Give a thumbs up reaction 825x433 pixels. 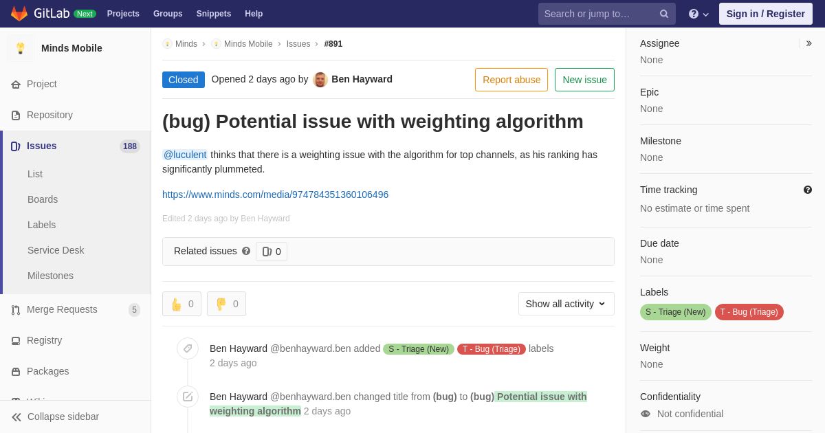(x=181, y=304)
